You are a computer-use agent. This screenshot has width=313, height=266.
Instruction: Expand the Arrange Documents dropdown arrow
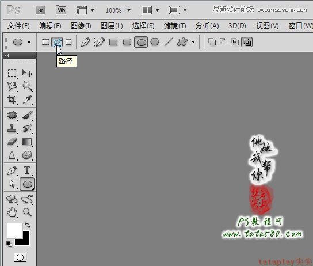pos(157,10)
